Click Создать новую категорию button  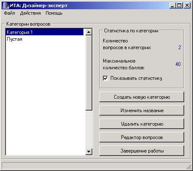pos(142,97)
